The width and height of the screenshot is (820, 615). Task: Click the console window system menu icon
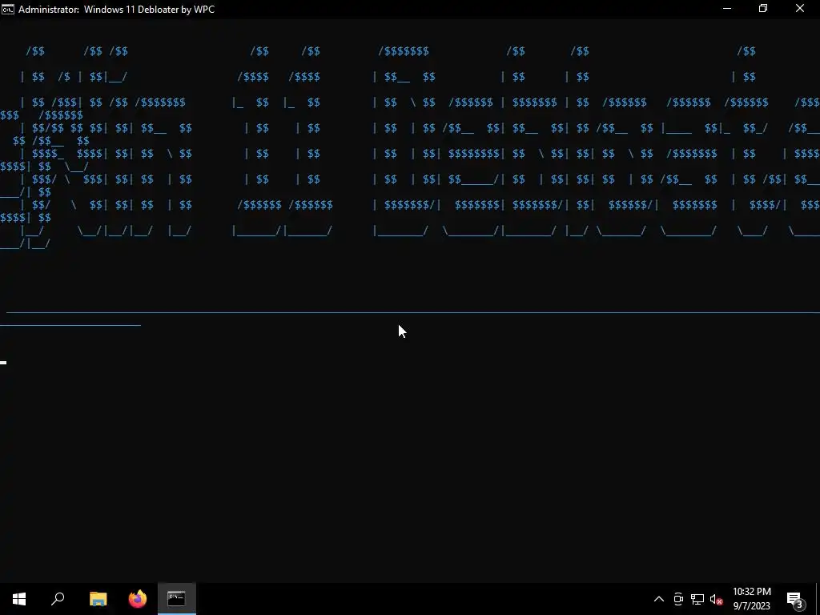[8, 9]
